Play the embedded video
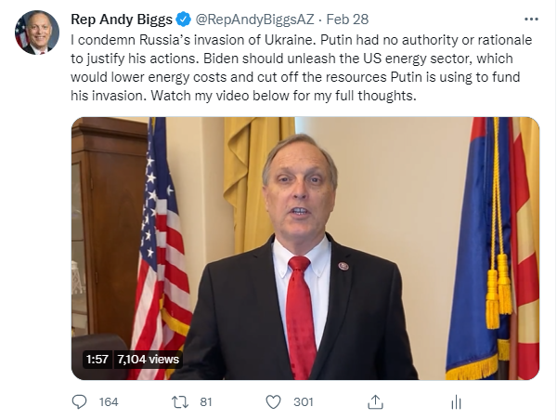 305,248
